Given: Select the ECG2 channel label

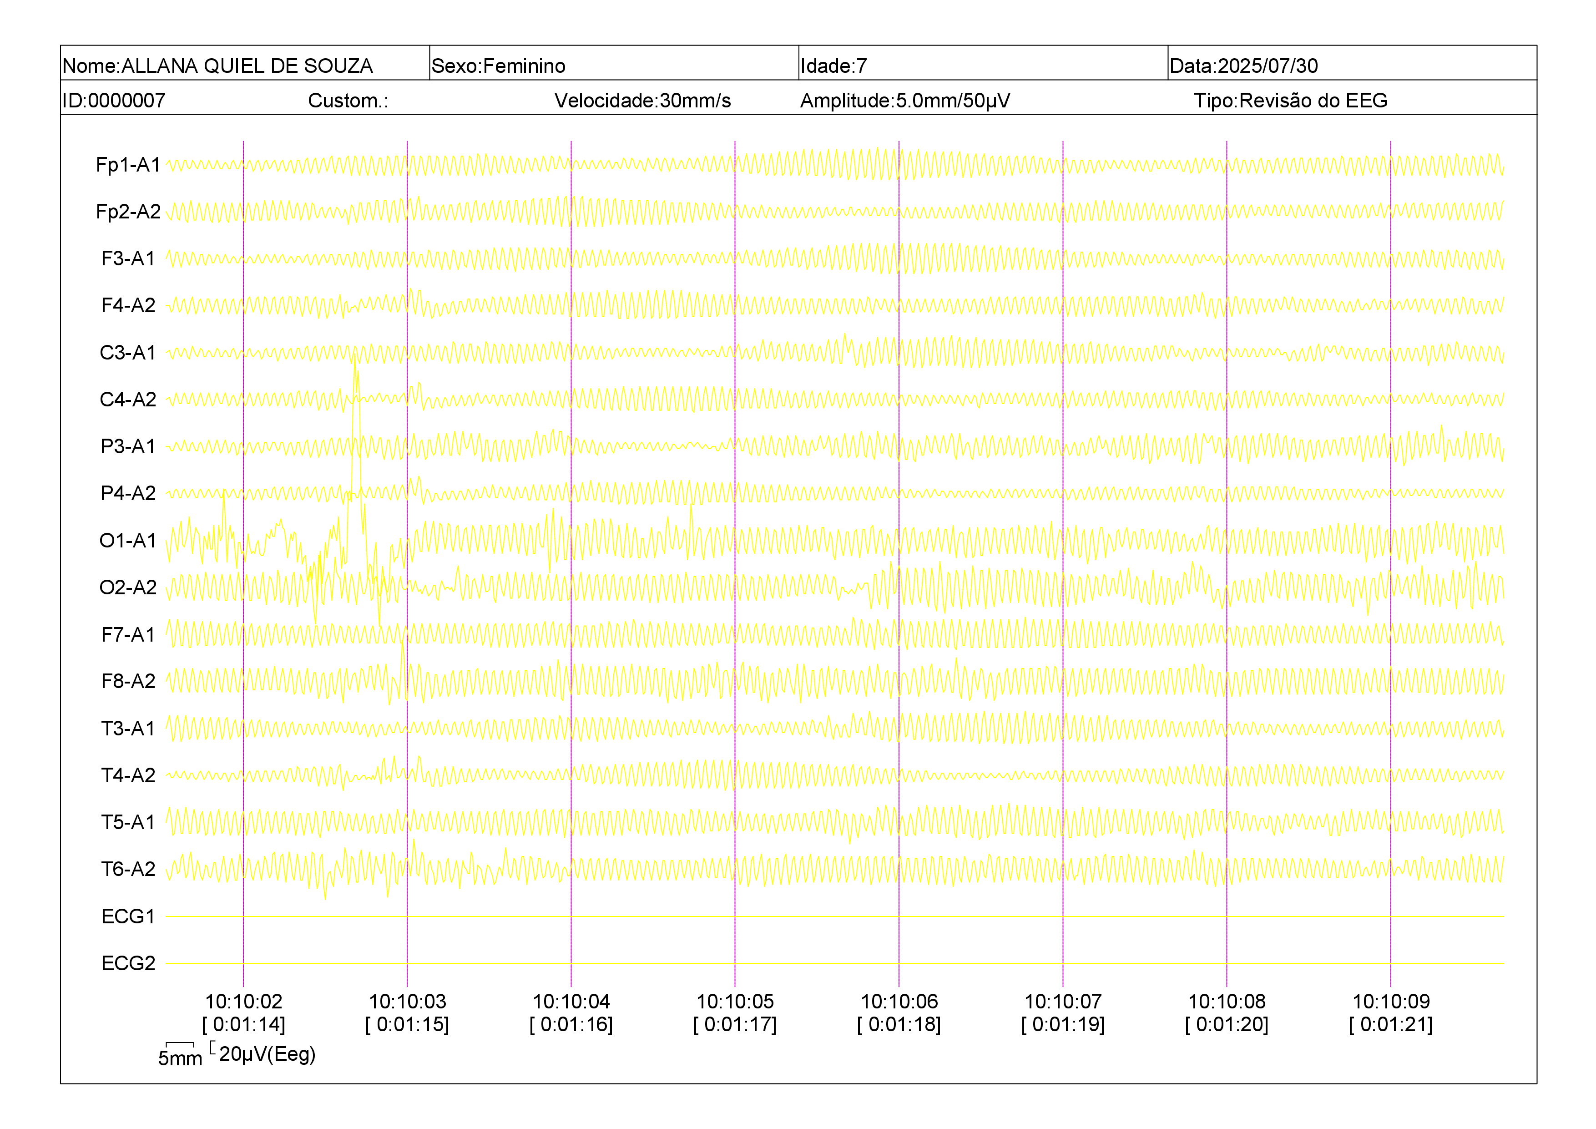Looking at the screenshot, I should pyautogui.click(x=129, y=963).
